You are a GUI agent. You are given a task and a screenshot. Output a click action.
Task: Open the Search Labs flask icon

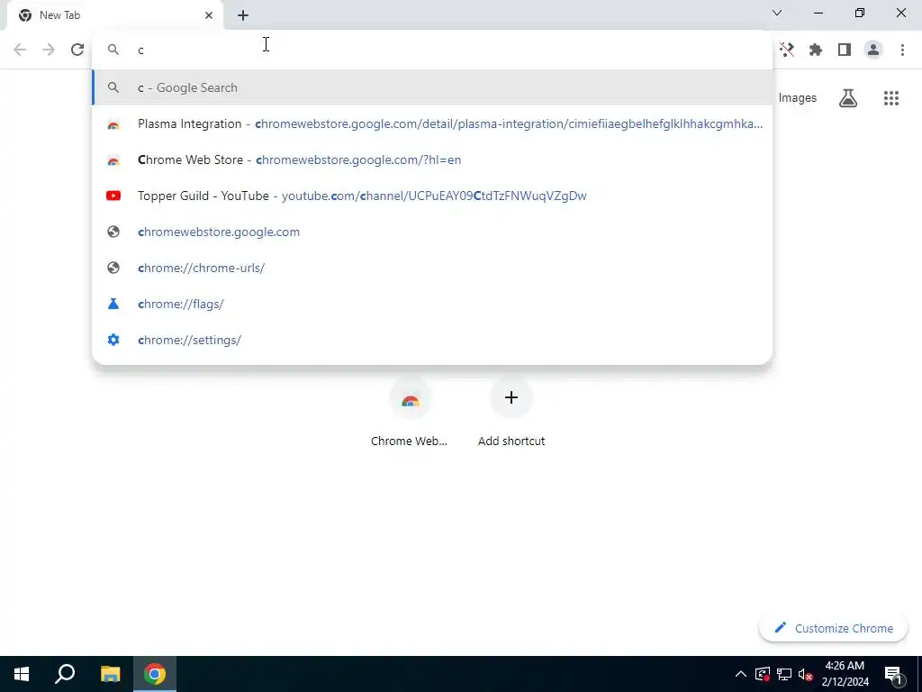[848, 98]
